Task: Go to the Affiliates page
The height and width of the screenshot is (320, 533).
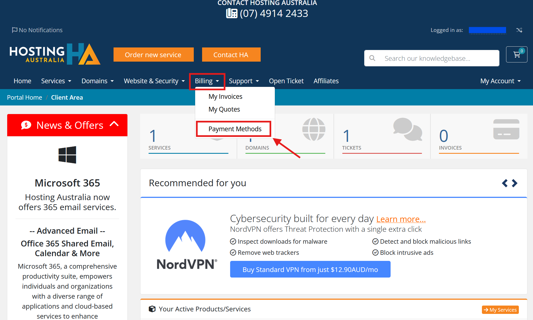Action: pyautogui.click(x=326, y=81)
